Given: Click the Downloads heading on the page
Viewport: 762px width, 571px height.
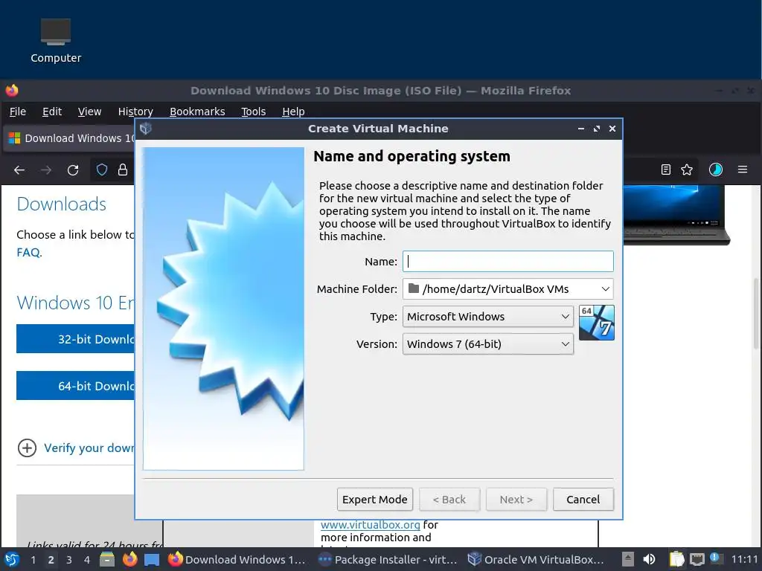Looking at the screenshot, I should pyautogui.click(x=61, y=204).
